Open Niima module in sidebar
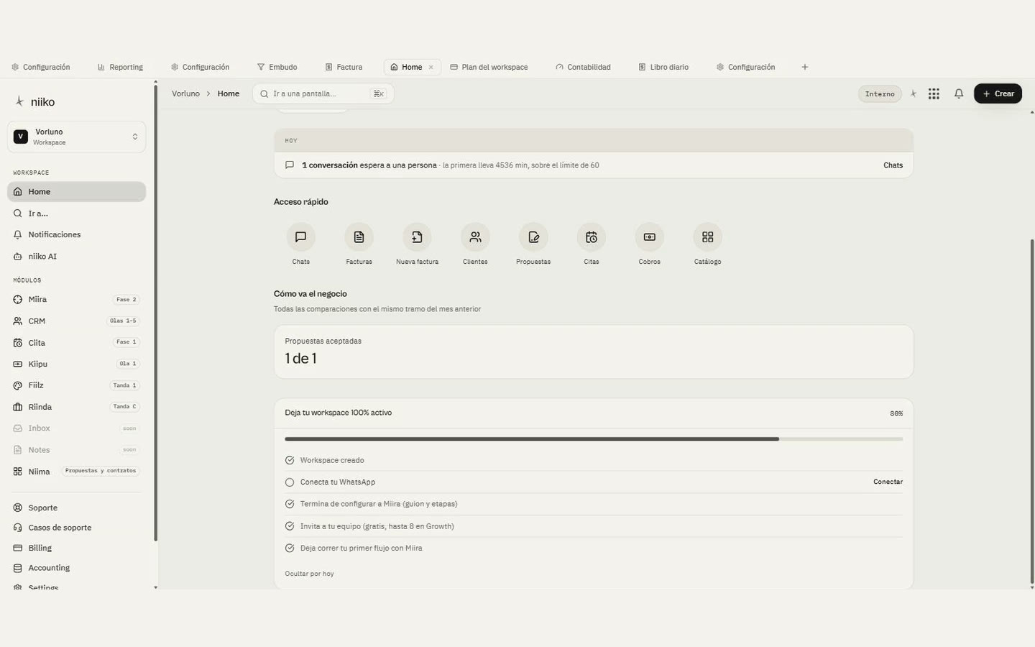Image resolution: width=1035 pixels, height=647 pixels. [x=76, y=472]
